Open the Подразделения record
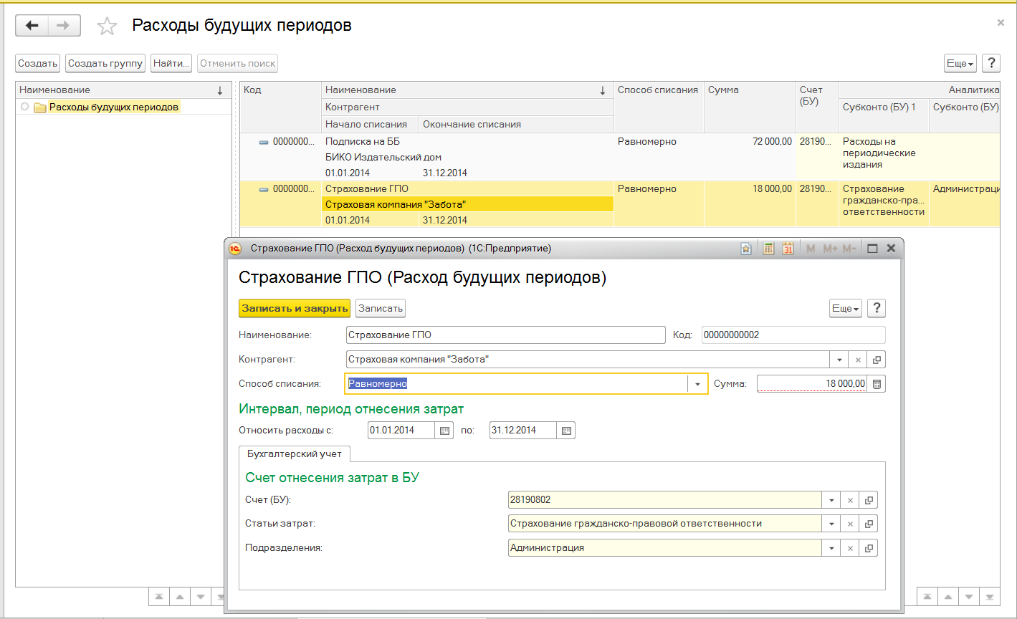The width and height of the screenshot is (1017, 619). (869, 548)
